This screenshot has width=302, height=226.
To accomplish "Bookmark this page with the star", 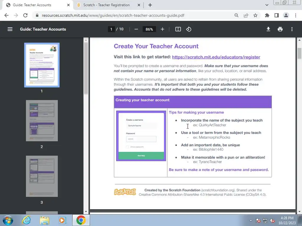I will (x=255, y=15).
